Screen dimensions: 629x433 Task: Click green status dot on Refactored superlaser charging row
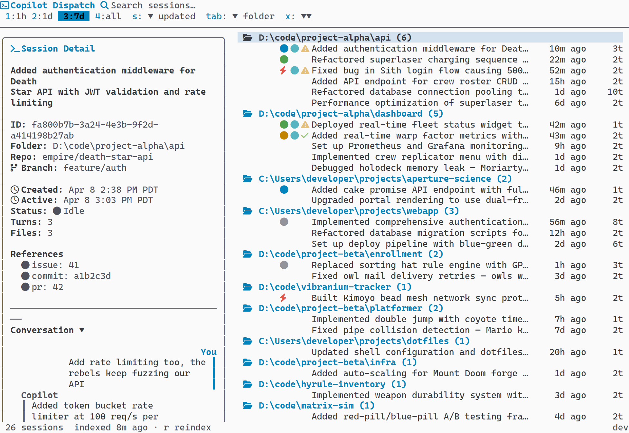coord(284,59)
